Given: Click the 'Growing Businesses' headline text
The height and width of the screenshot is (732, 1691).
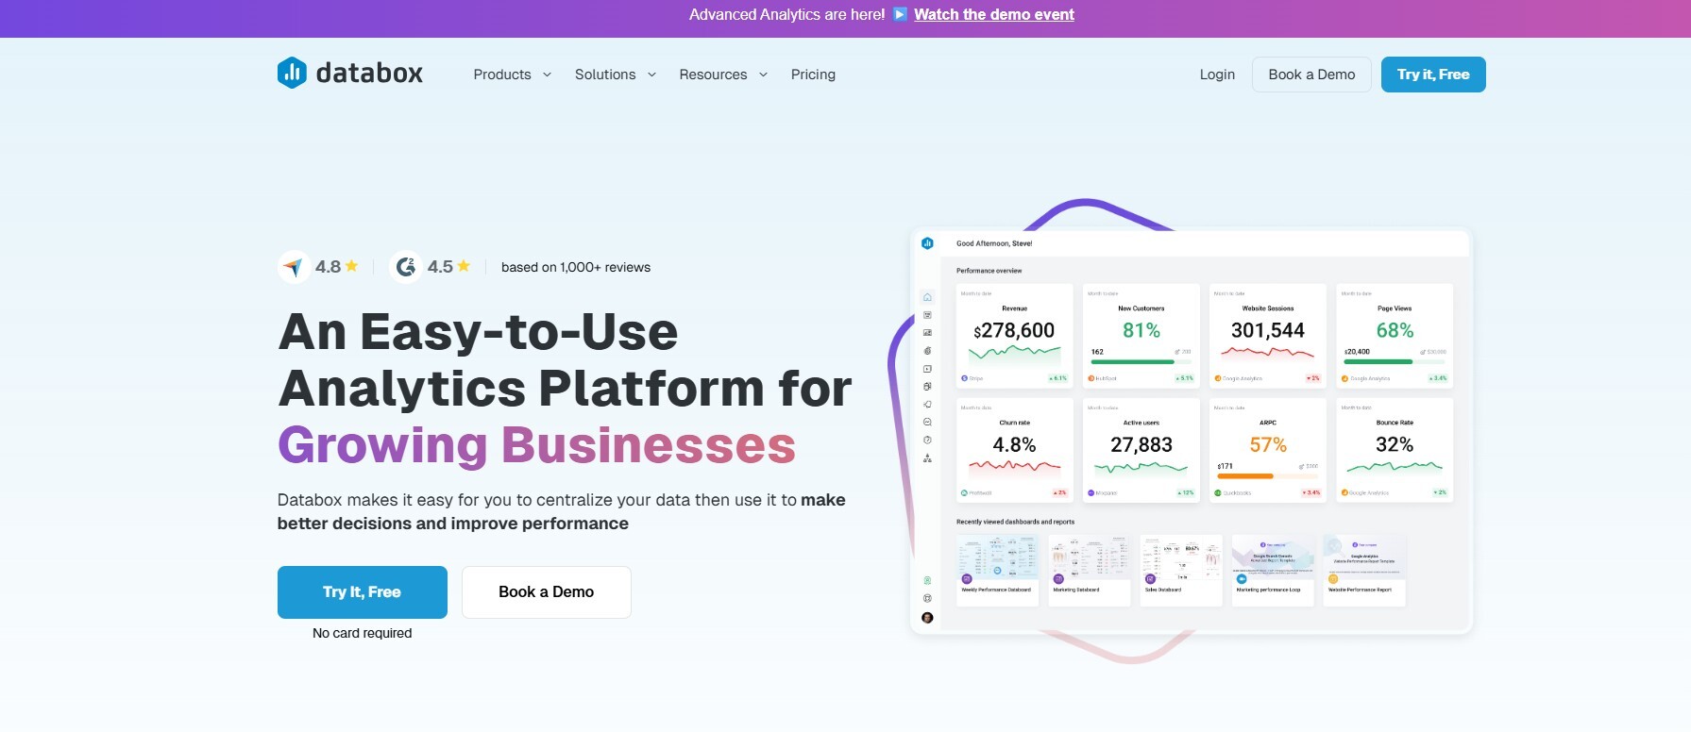Looking at the screenshot, I should [x=536, y=445].
